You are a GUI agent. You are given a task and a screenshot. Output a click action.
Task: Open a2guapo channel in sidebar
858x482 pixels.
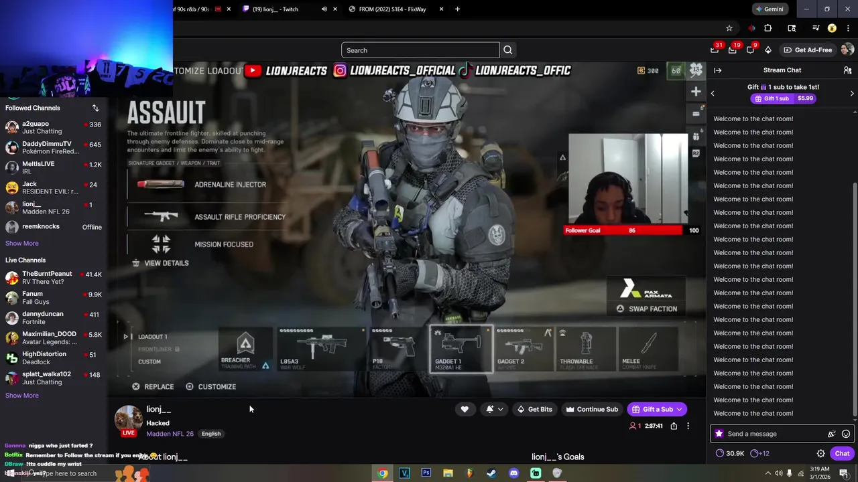[54, 127]
